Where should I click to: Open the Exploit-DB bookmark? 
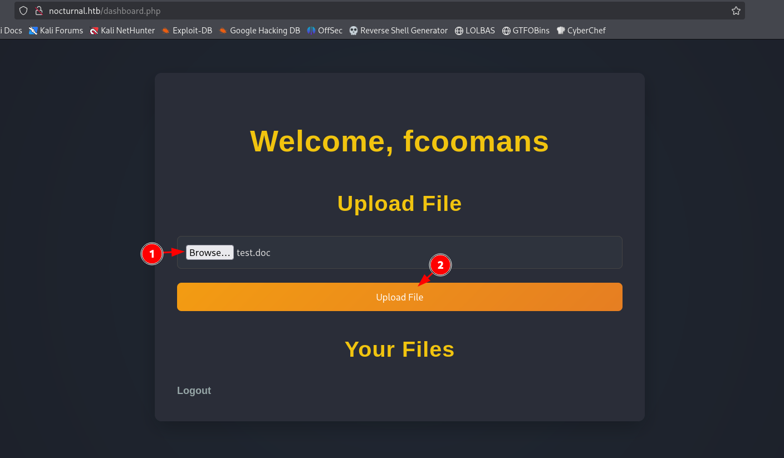coord(187,31)
